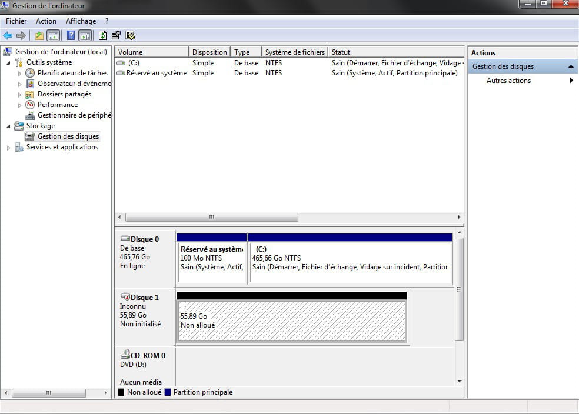Screen dimensions: 579x414
Task: Click the Outils système tools icon
Action: click(x=19, y=62)
